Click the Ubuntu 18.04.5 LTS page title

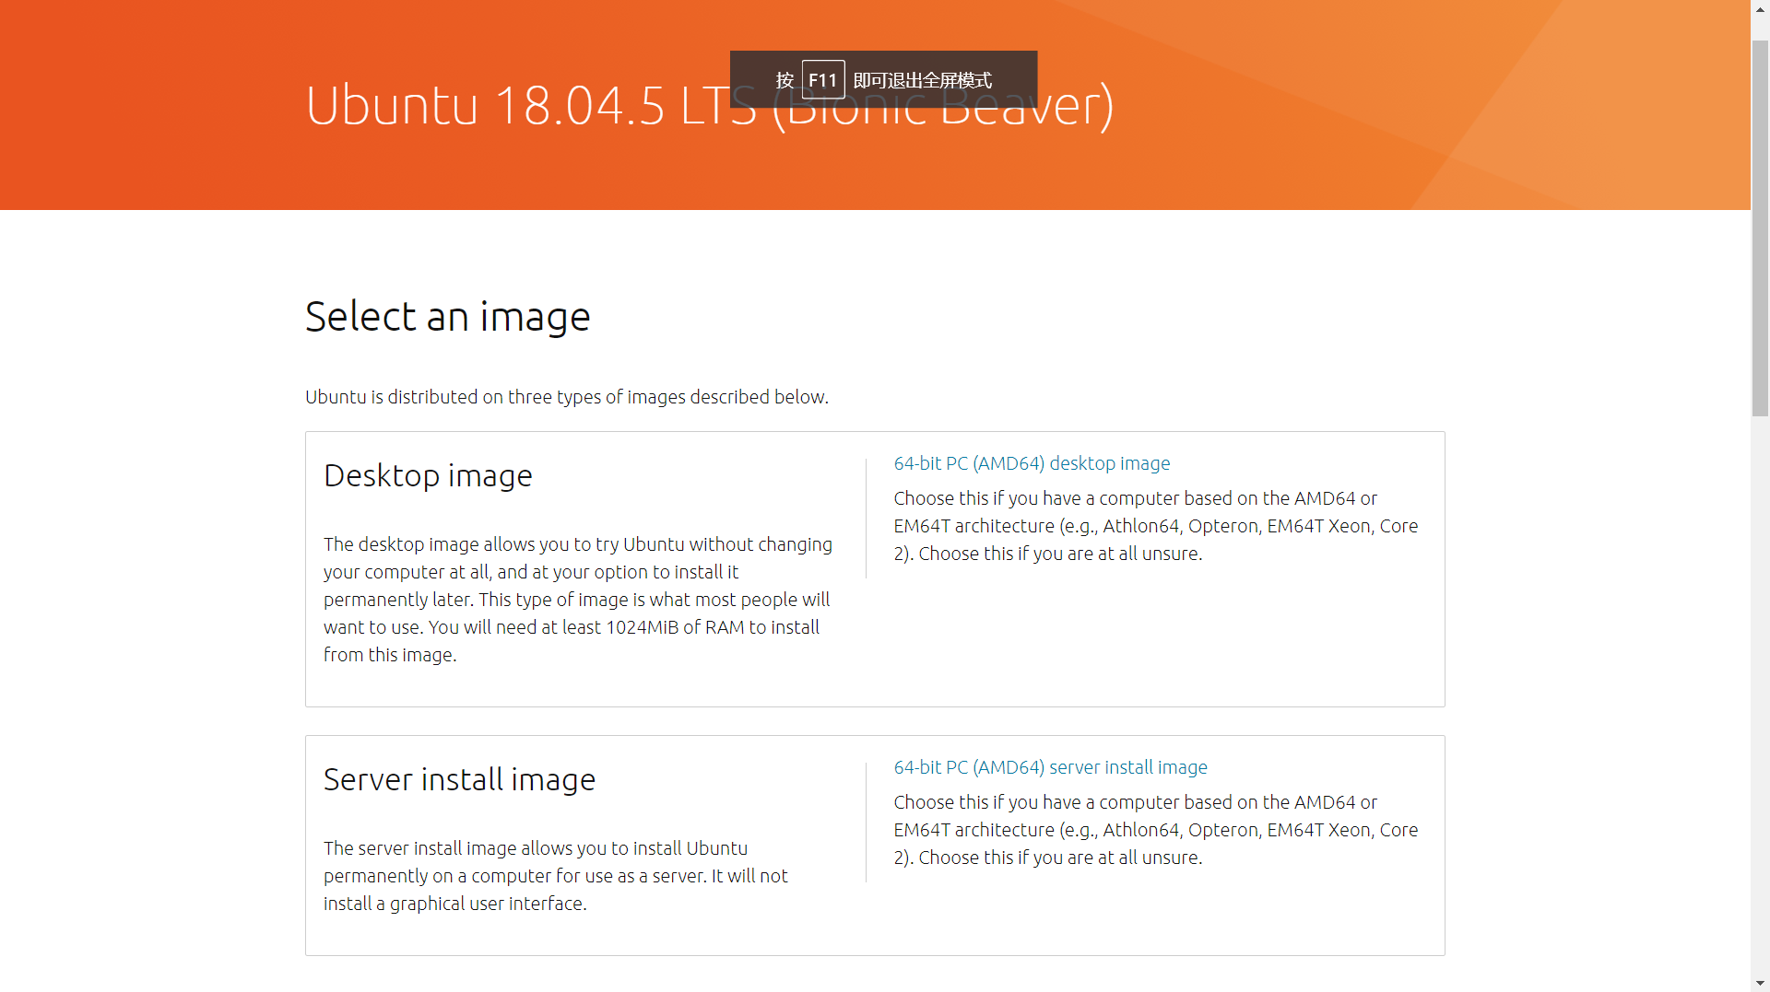click(x=709, y=105)
